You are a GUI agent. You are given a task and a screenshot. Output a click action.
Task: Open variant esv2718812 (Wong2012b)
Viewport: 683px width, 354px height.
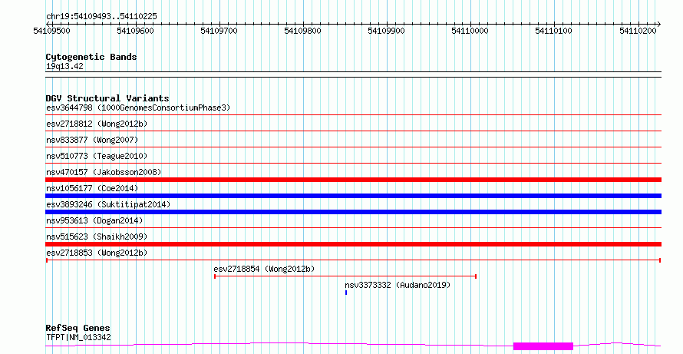97,124
